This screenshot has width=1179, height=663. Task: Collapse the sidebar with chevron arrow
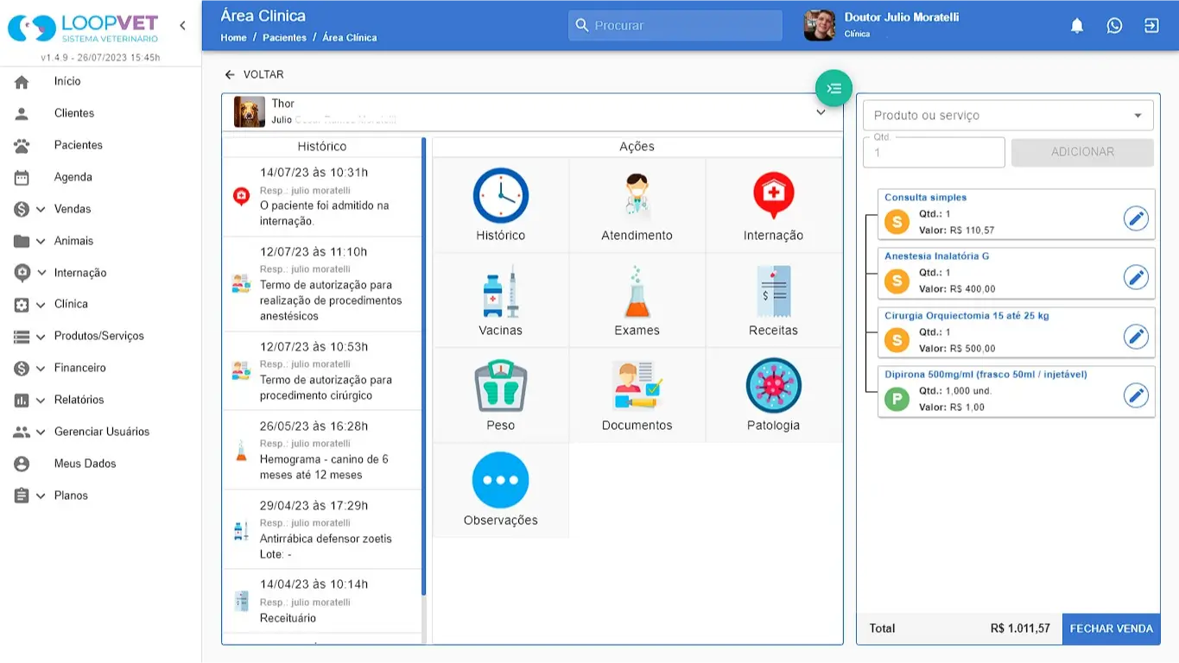point(182,26)
